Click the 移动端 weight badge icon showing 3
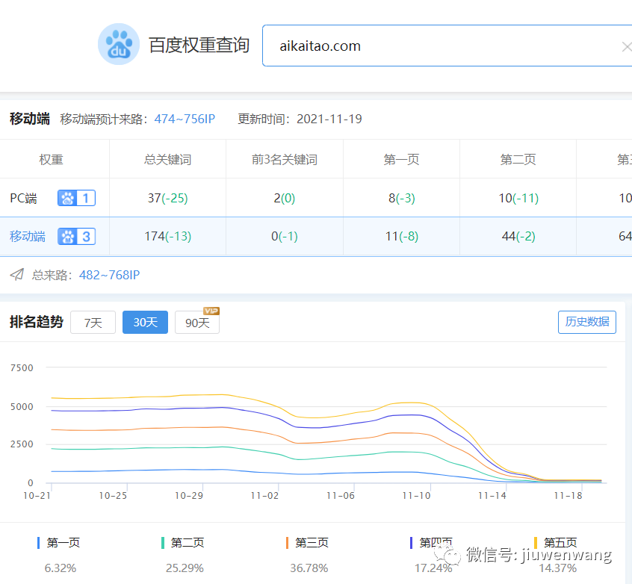Viewport: 632px width, 584px height. point(77,236)
